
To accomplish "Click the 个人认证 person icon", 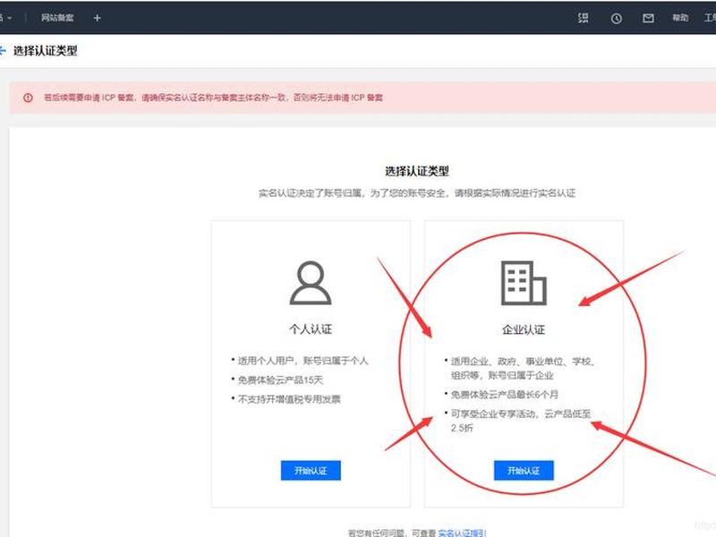I will [311, 283].
